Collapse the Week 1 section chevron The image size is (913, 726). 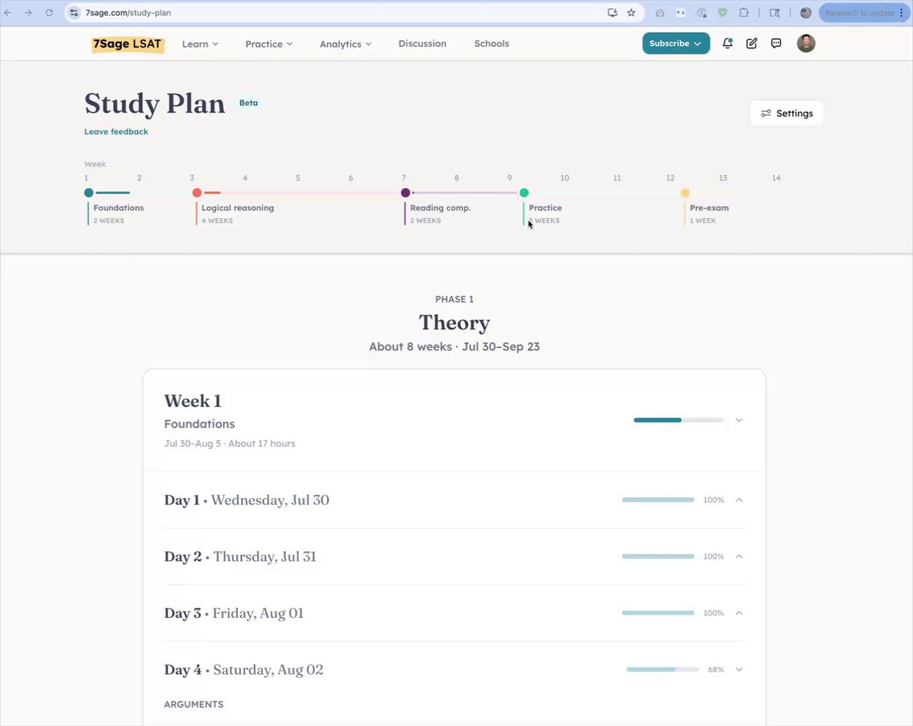coord(739,420)
